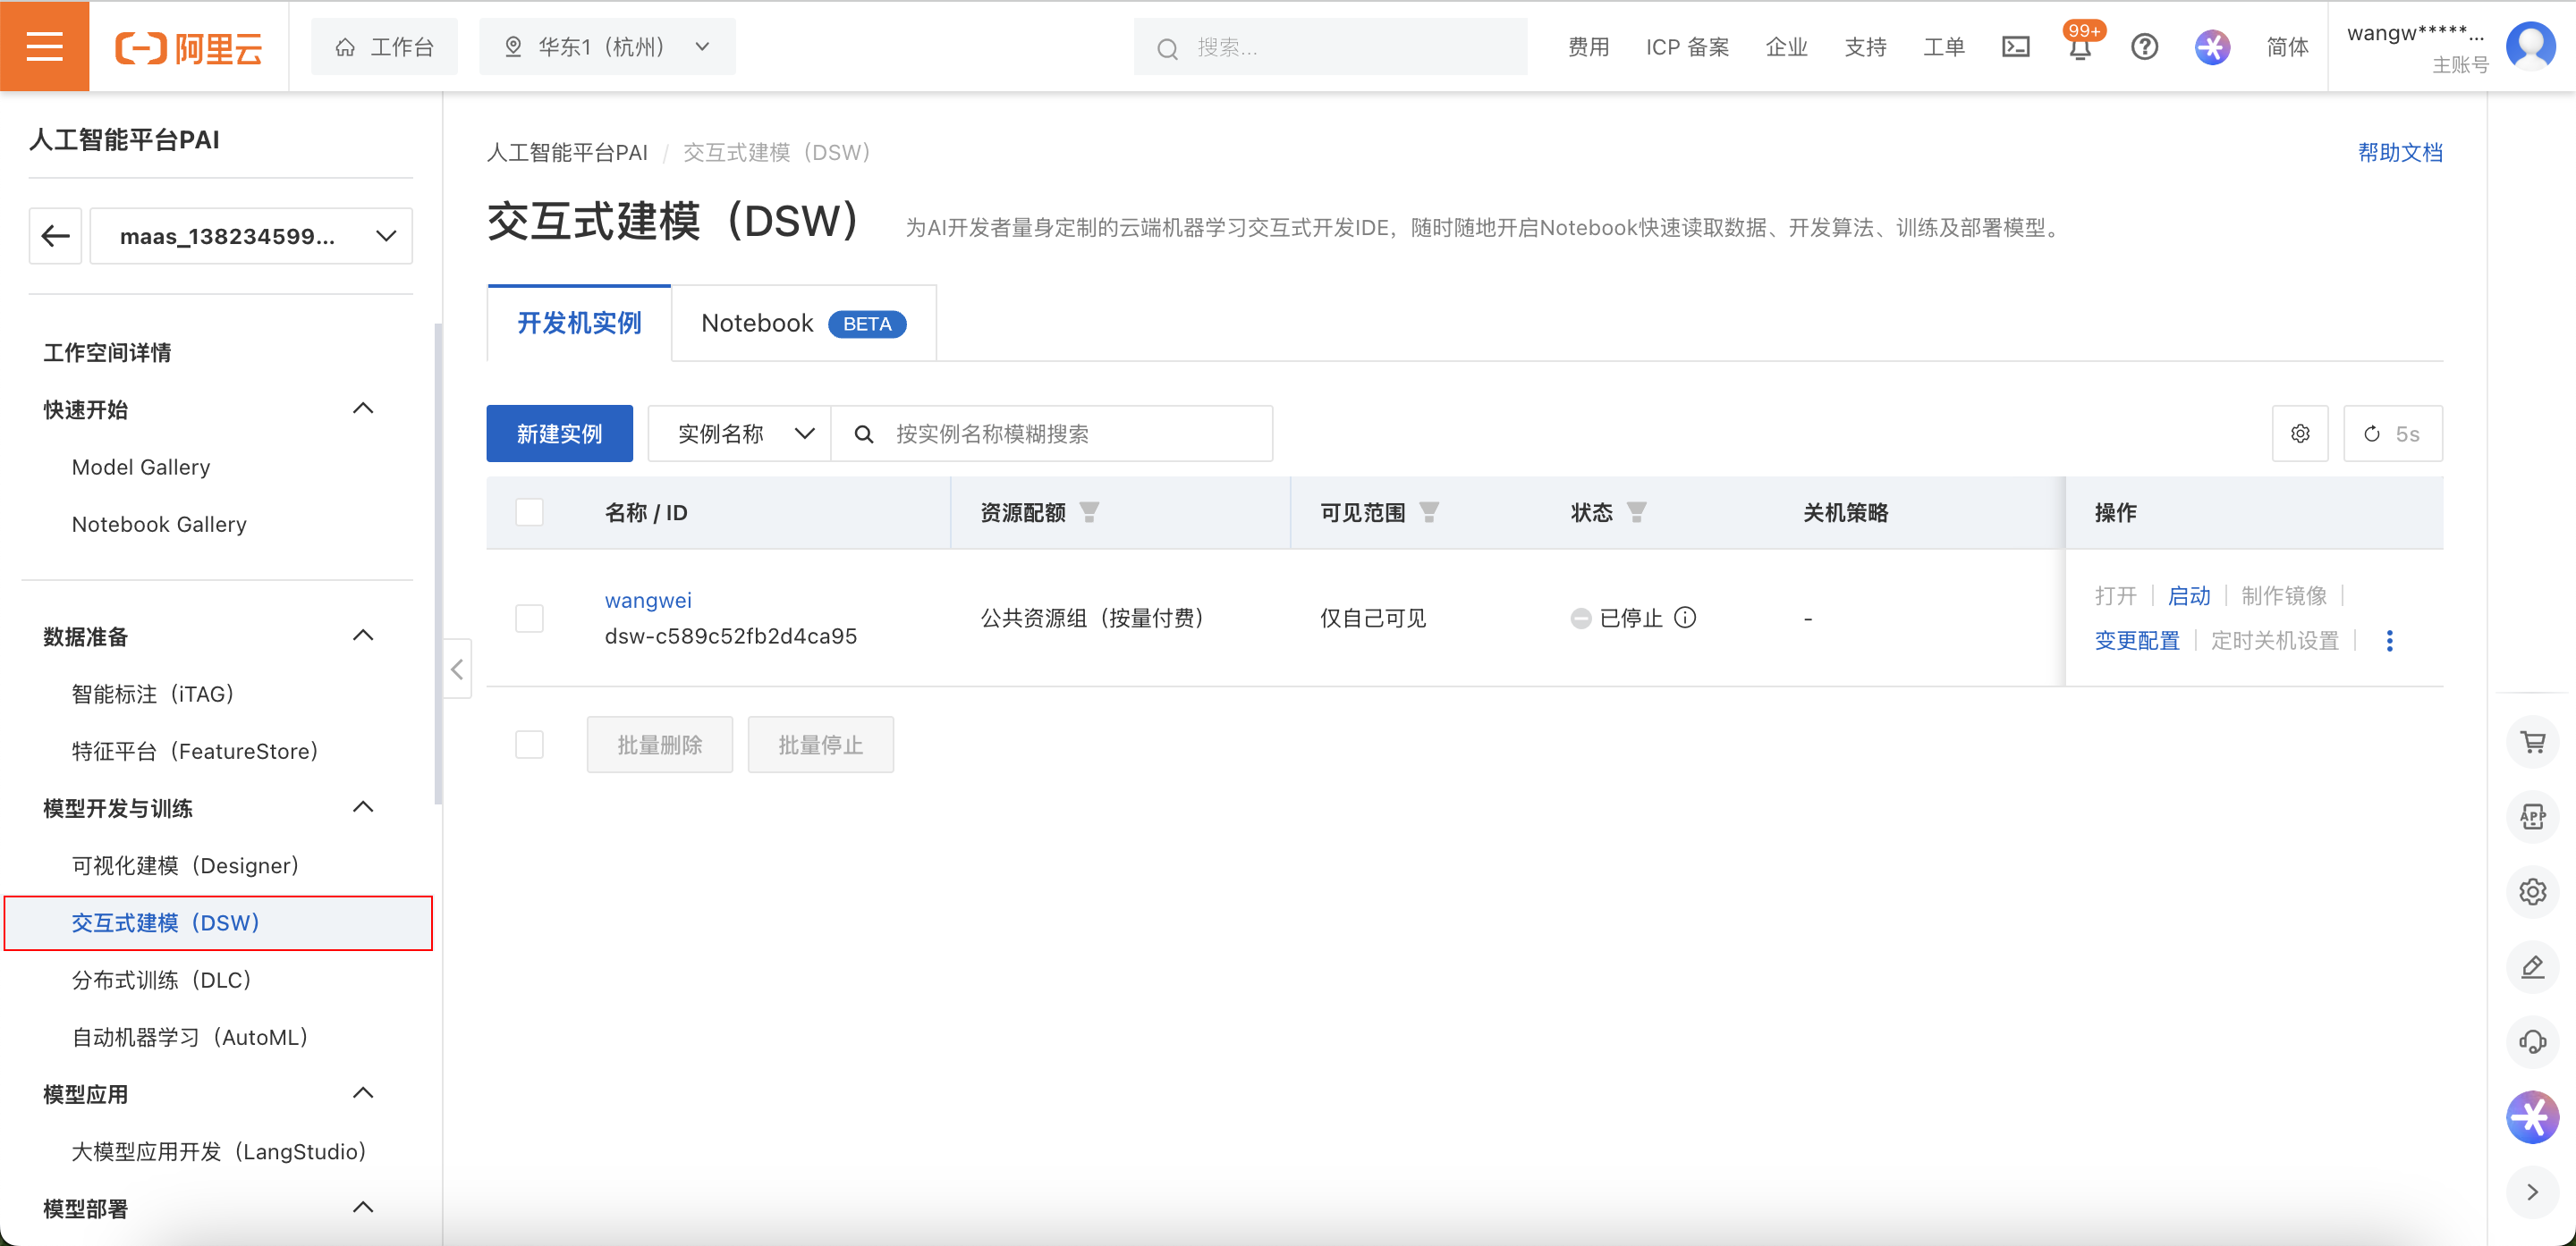Click the 批量停止 button
Viewport: 2576px width, 1246px height.
click(821, 745)
